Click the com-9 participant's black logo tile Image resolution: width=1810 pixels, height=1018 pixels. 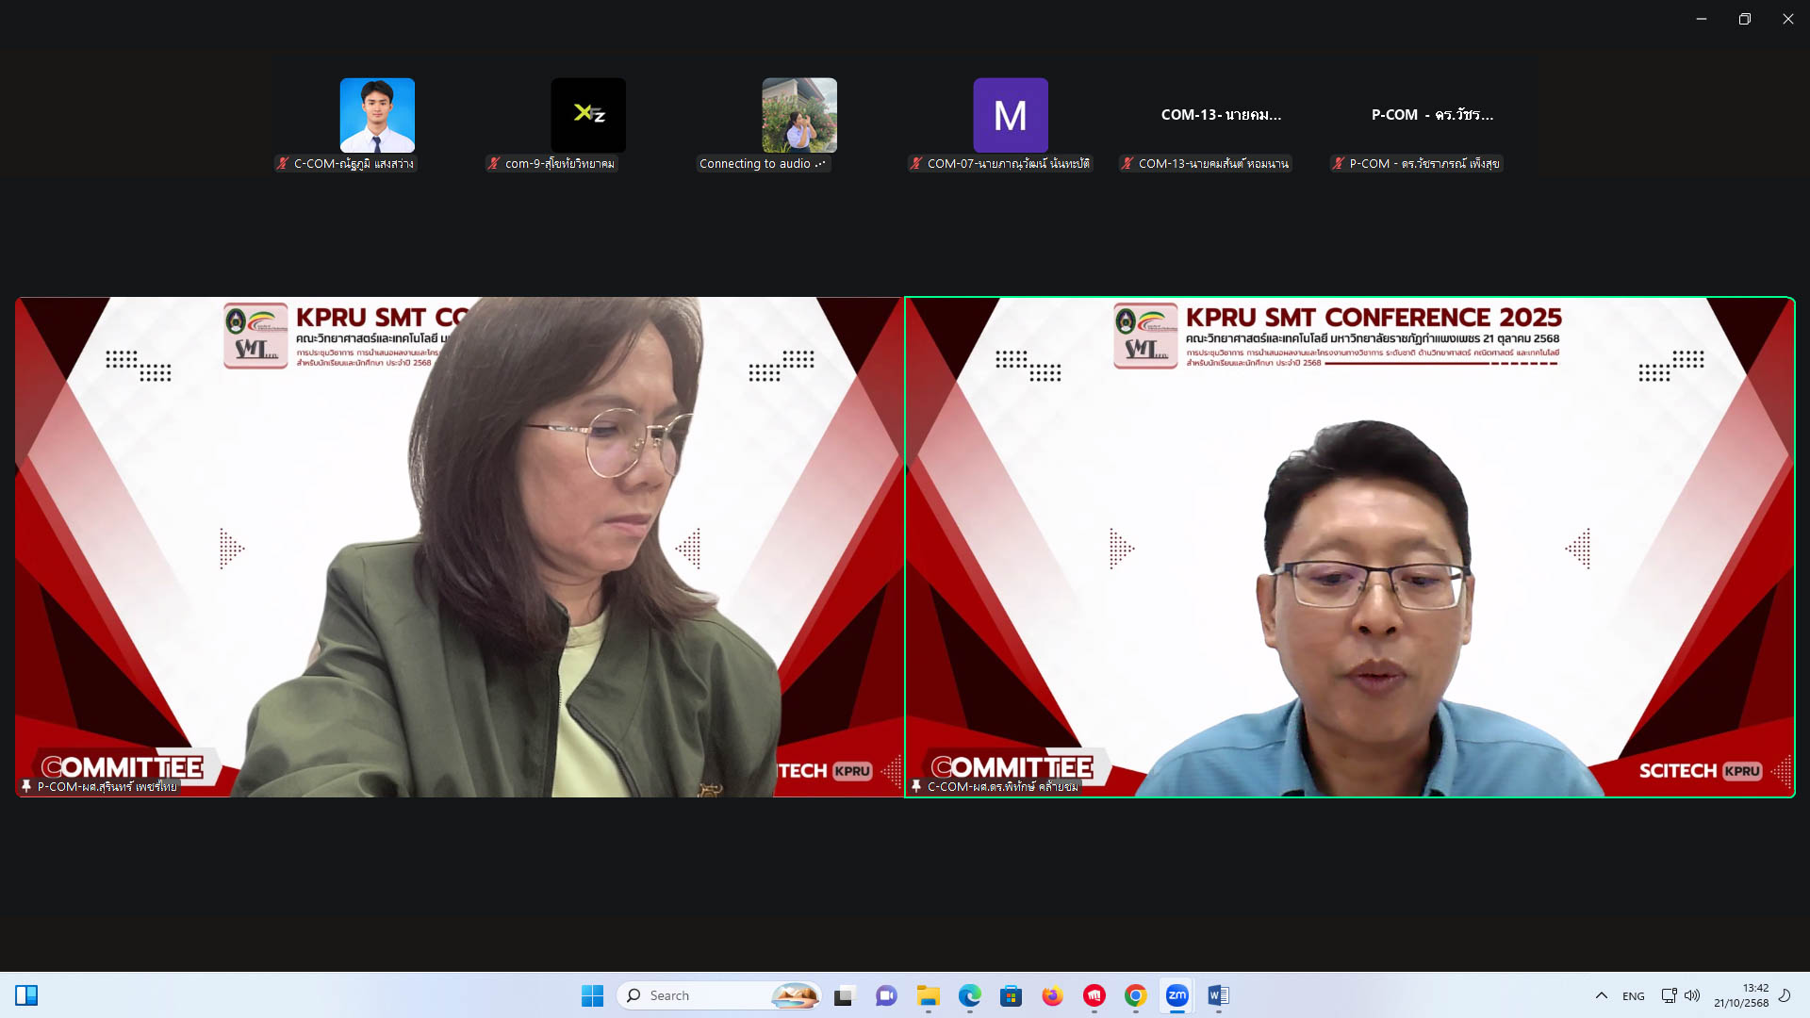pos(588,115)
